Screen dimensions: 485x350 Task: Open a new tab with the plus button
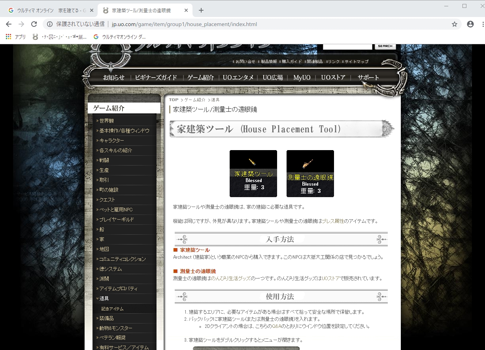point(201,10)
